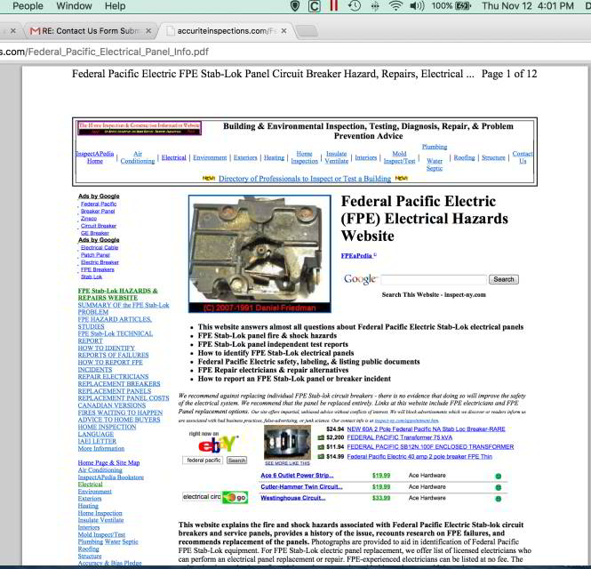591x569 pixels.
Task: Open the Help menu
Action: 115,6
